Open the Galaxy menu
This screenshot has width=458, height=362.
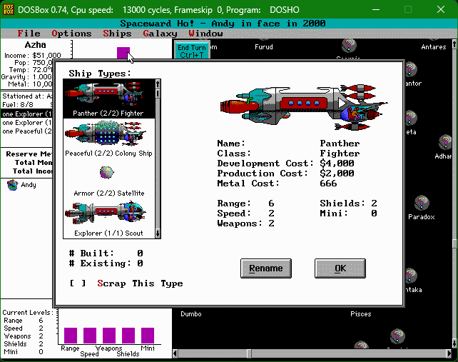click(x=159, y=34)
